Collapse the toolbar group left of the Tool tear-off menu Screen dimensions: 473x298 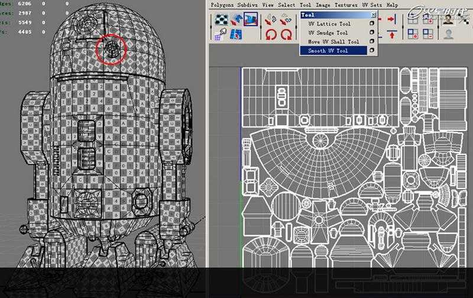coord(297,27)
